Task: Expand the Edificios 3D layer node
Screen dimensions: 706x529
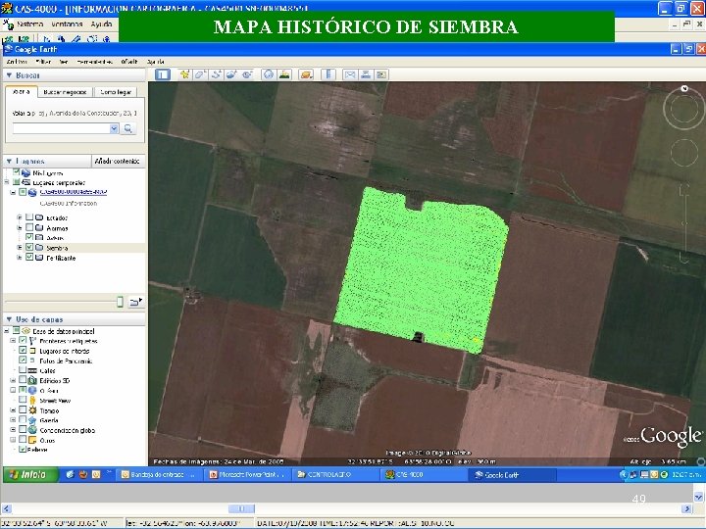Action: 13,380
